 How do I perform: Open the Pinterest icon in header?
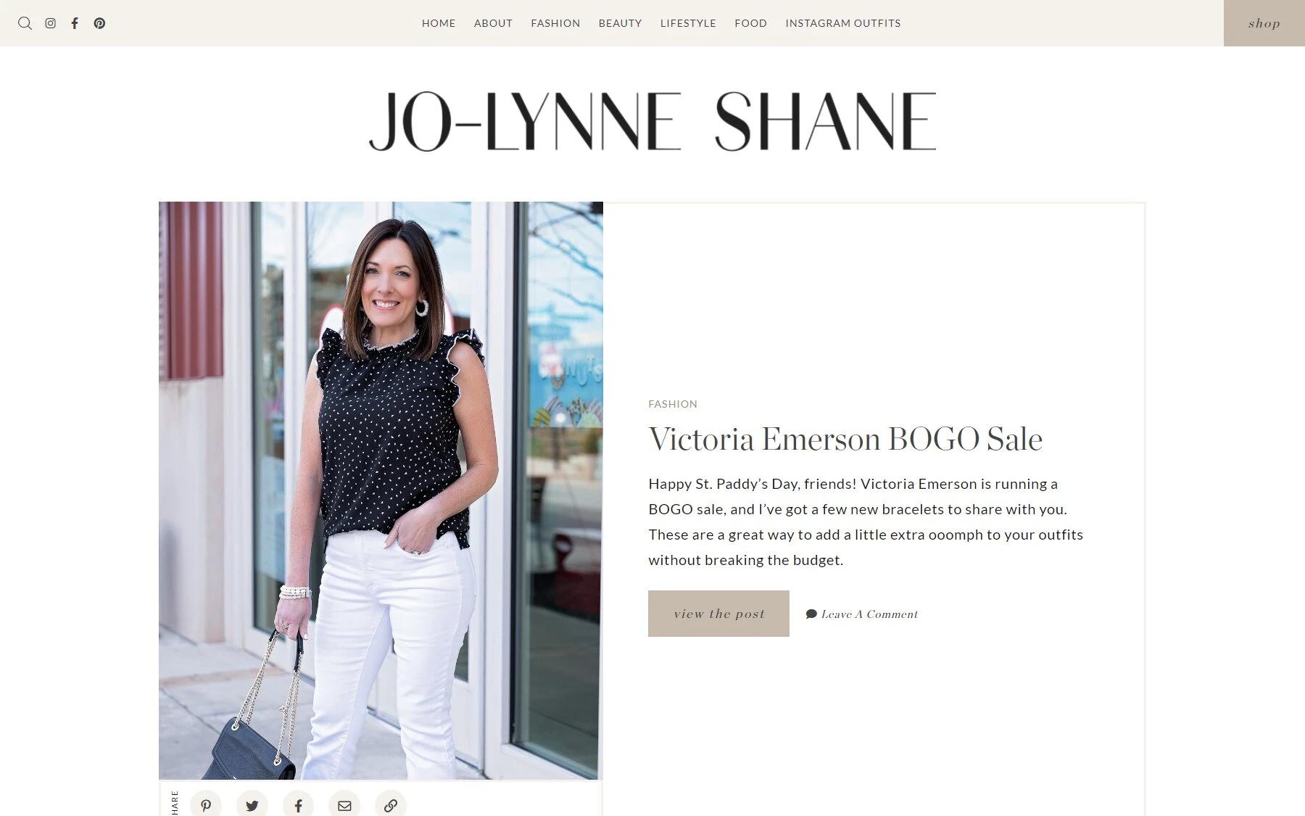[x=99, y=23]
